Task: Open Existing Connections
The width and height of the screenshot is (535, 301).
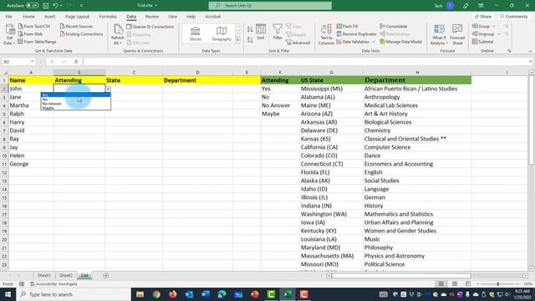Action: pyautogui.click(x=81, y=33)
